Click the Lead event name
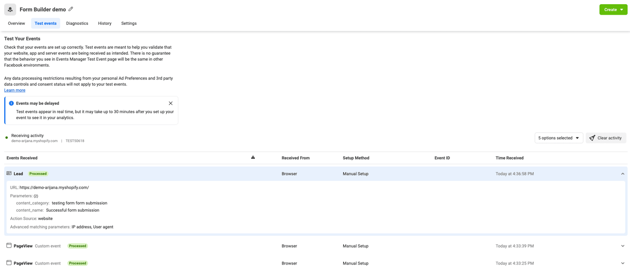The height and width of the screenshot is (271, 630). pyautogui.click(x=18, y=174)
